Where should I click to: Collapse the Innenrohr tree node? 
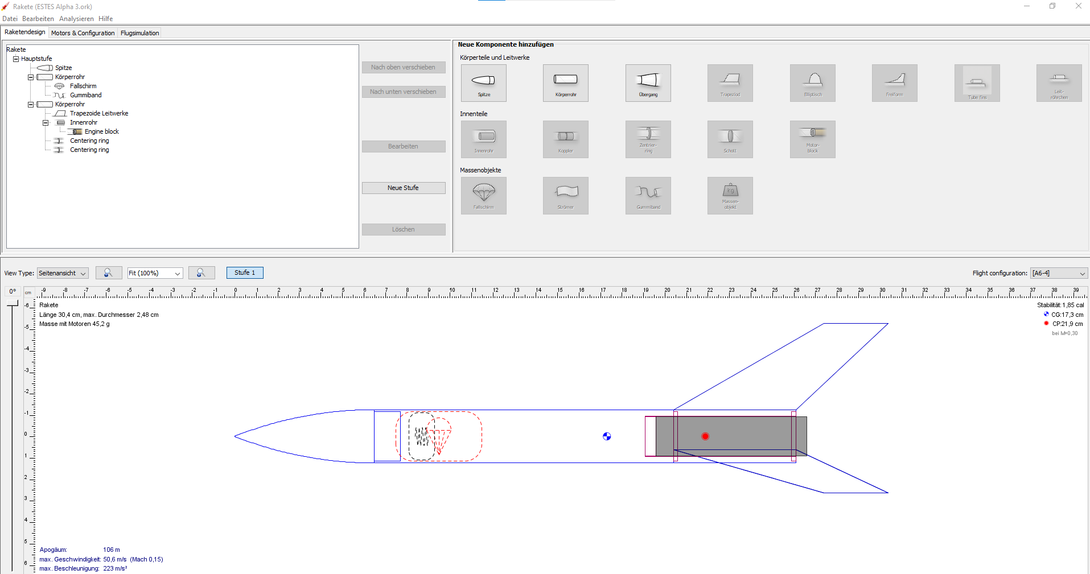point(46,122)
